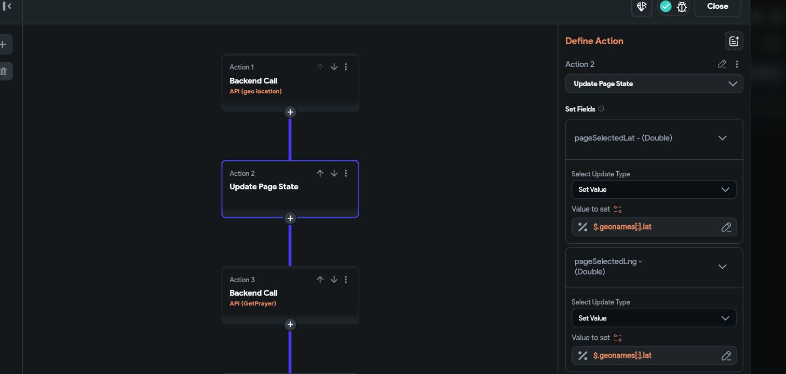Click the diamond icon left of the checkmark
786x374 pixels.
point(642,7)
